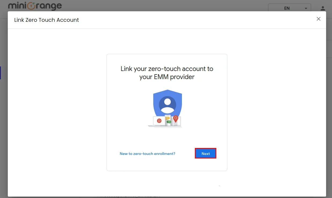Image resolution: width=332 pixels, height=198 pixels.
Task: Click the red YouTube play icon on the laptop
Action: pyautogui.click(x=159, y=121)
